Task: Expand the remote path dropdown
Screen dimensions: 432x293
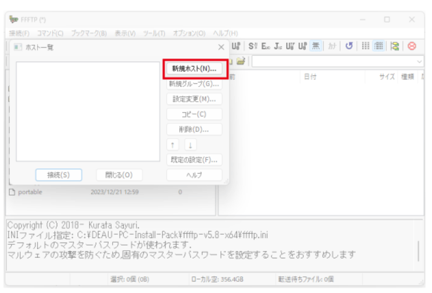Action: tap(419, 61)
